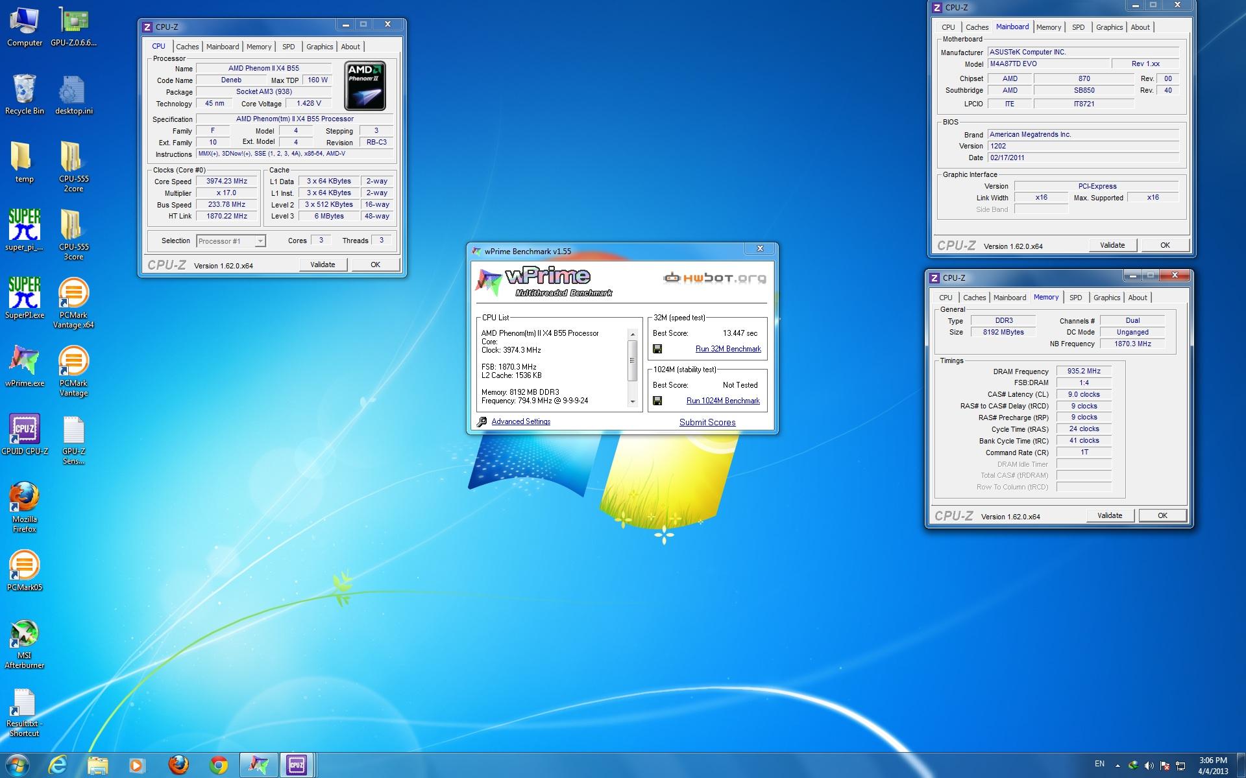Select the CPU-555 2core folder

[73, 167]
